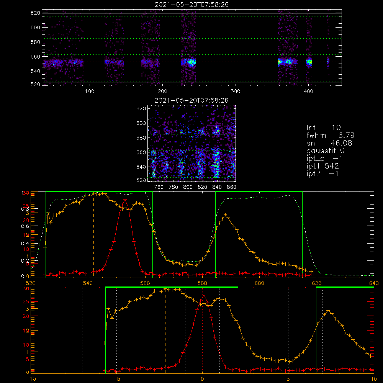Click x-axis label 5 of the bottom plot
The height and width of the screenshot is (383, 383).
[288, 379]
